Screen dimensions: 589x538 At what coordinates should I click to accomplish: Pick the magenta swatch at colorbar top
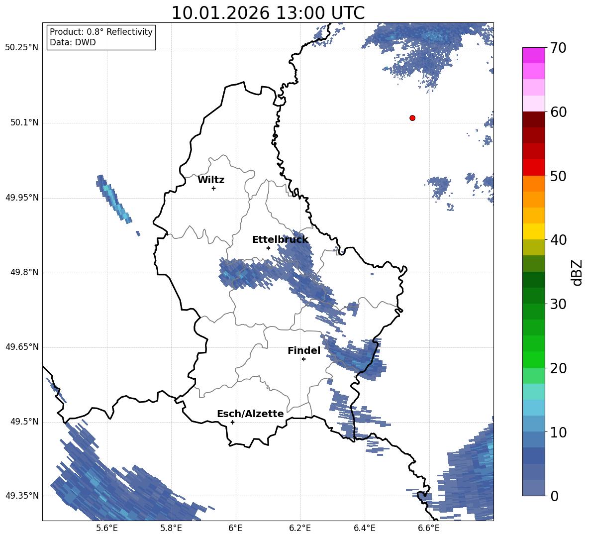[x=533, y=55]
